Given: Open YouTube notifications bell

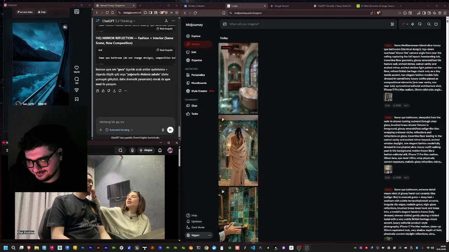Looking at the screenshot, I should click(160, 150).
